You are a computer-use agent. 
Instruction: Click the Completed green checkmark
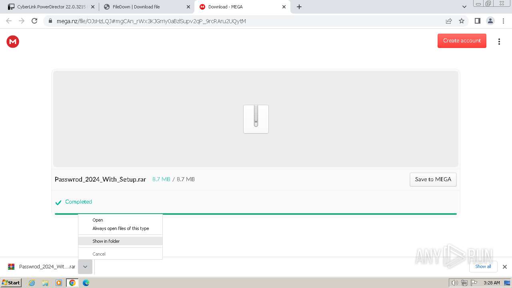coord(58,202)
